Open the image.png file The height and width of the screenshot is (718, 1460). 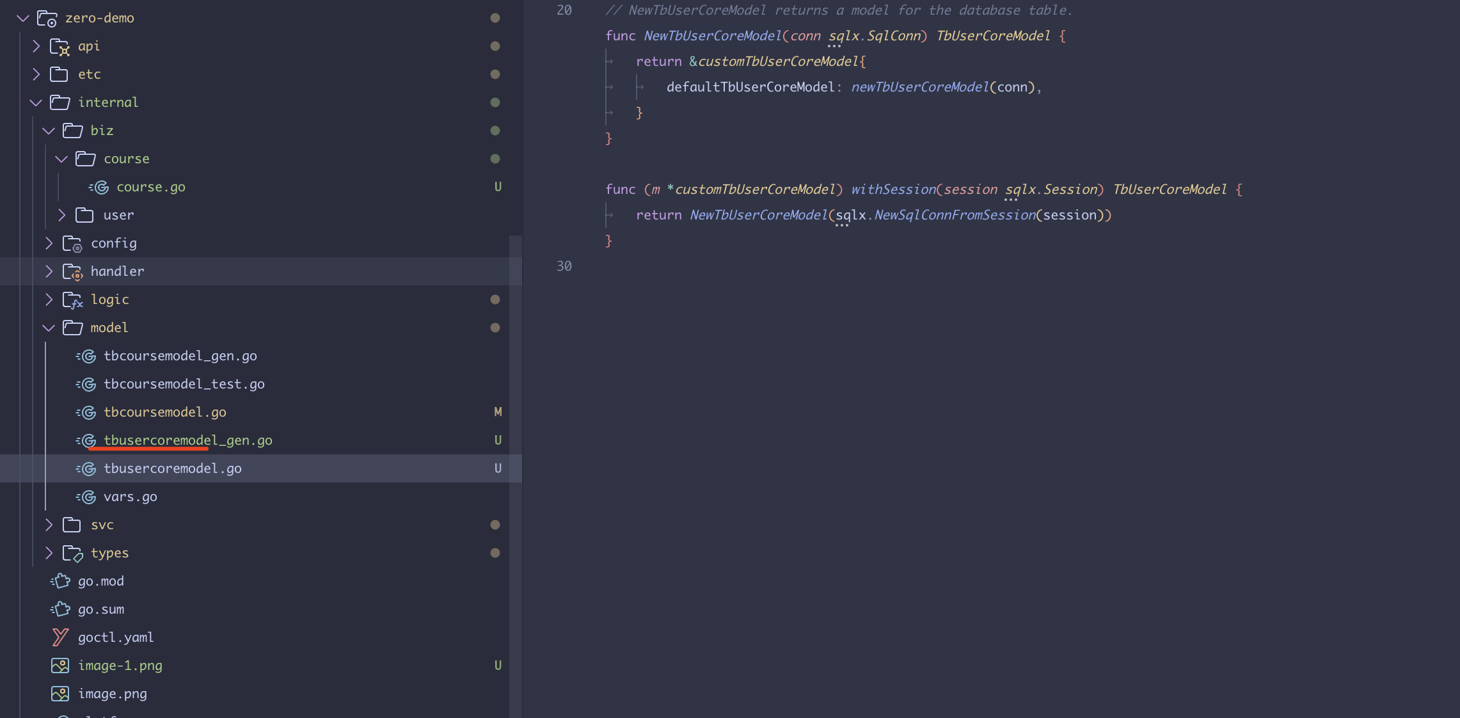112,694
